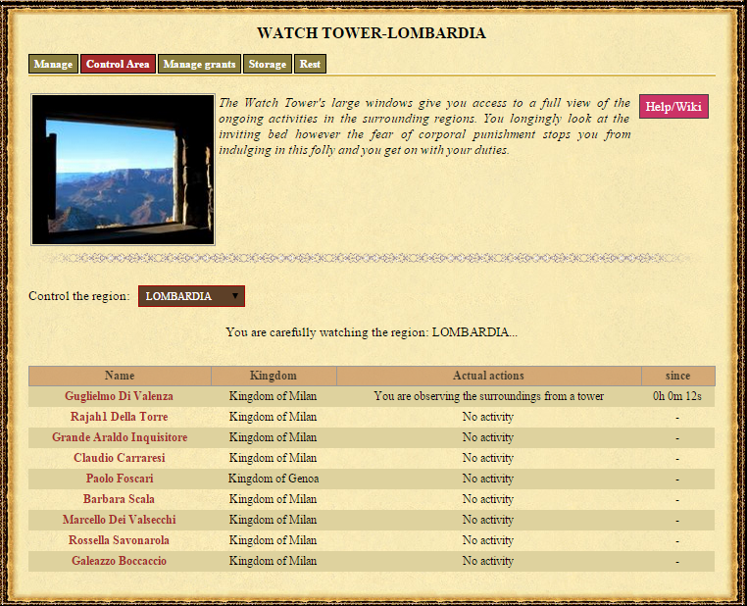Switch to the Control Area tab
Viewport: 747px width, 606px height.
point(118,64)
